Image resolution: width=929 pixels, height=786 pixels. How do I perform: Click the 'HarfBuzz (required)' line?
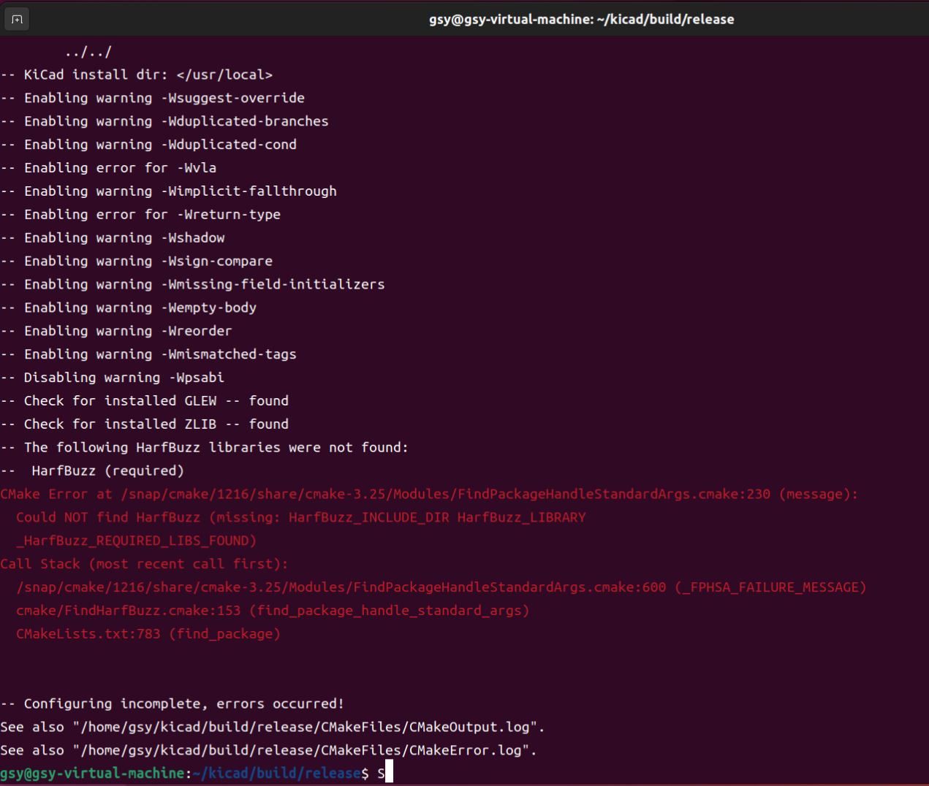[x=92, y=471]
